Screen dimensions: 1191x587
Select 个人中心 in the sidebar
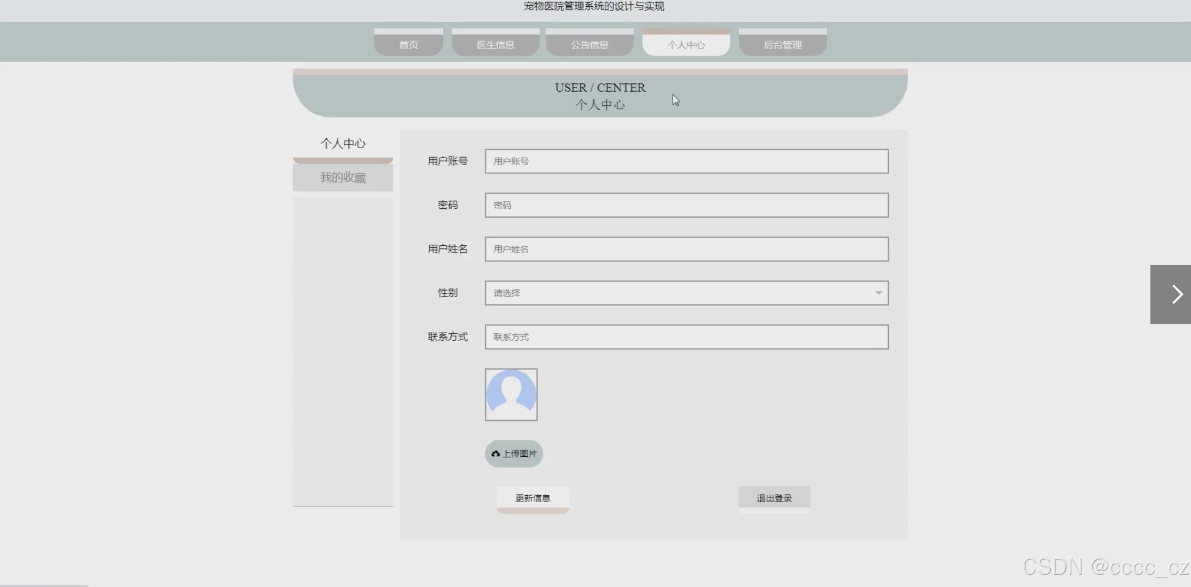click(x=343, y=143)
